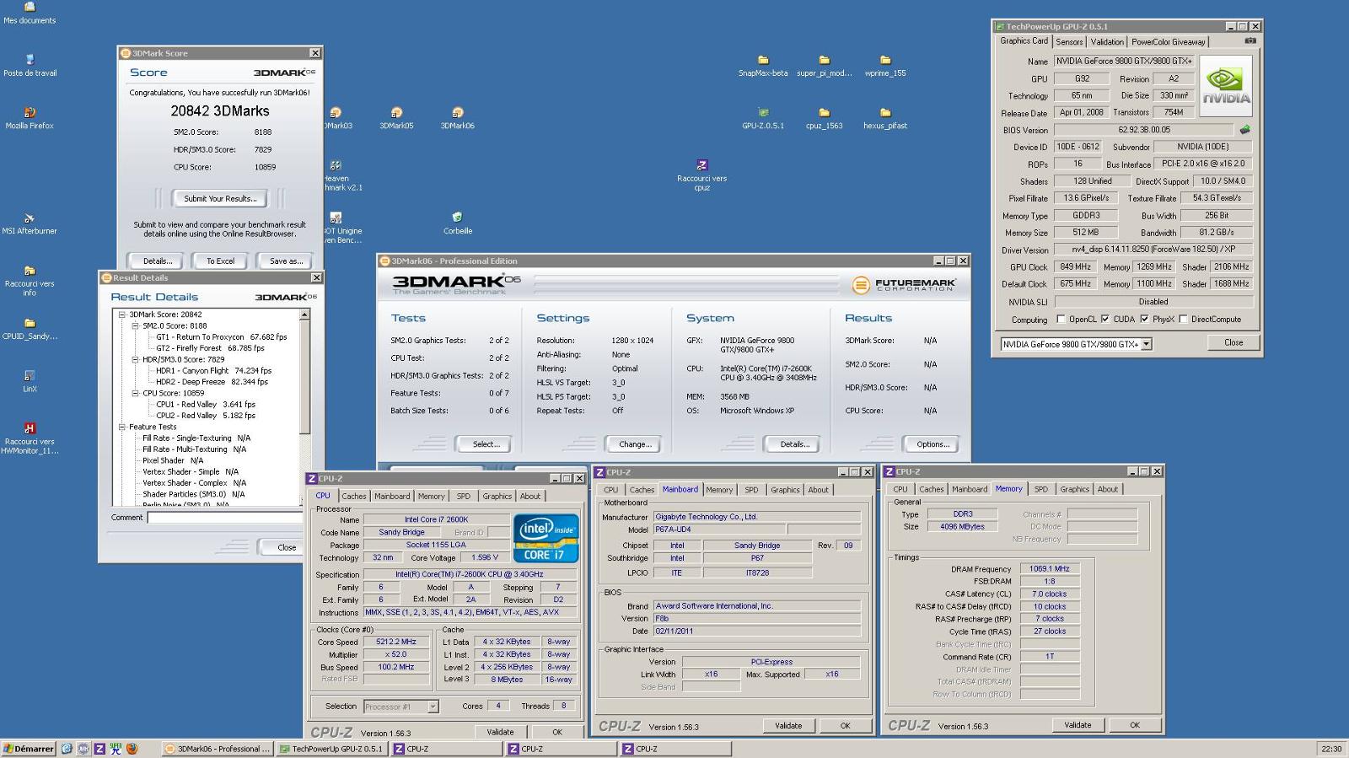This screenshot has width=1349, height=758.
Task: Click Close button in GPU-Z window
Action: pos(1233,342)
